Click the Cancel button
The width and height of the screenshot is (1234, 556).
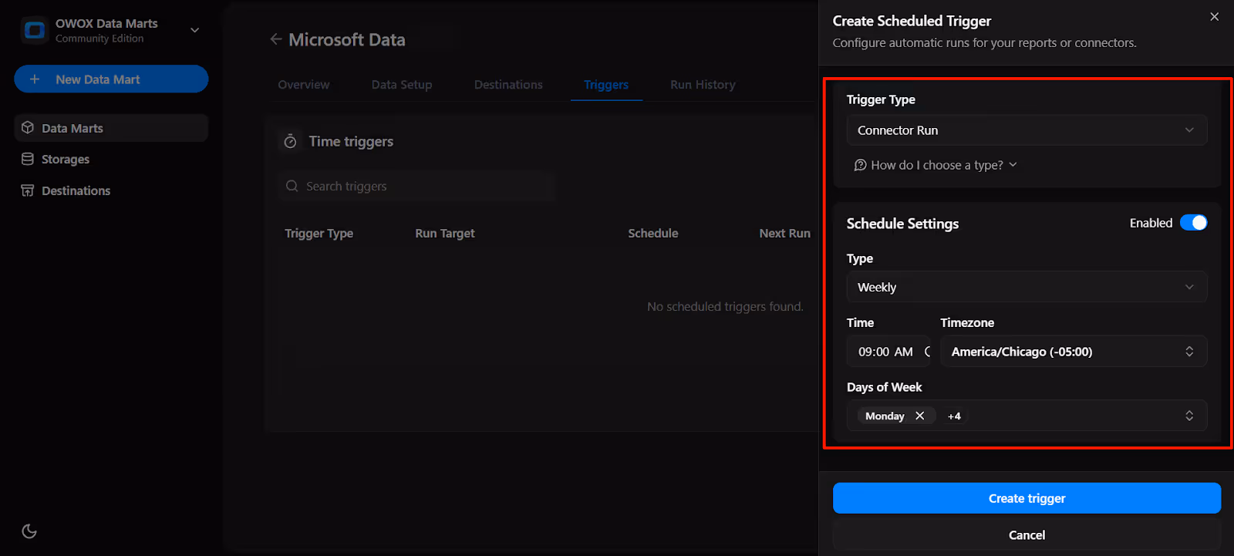(1027, 535)
